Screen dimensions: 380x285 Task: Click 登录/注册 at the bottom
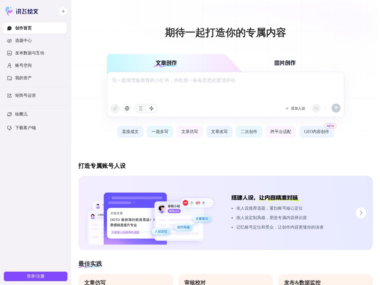36,276
